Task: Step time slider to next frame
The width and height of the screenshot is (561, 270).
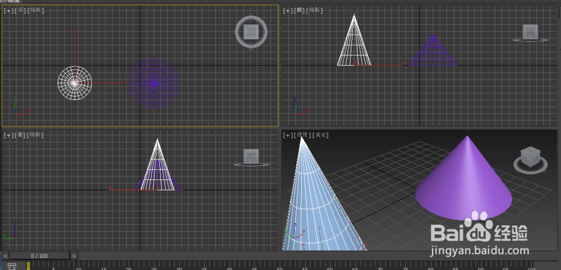Action: pyautogui.click(x=73, y=255)
